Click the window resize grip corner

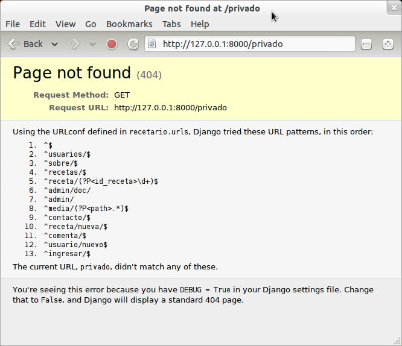[397, 341]
